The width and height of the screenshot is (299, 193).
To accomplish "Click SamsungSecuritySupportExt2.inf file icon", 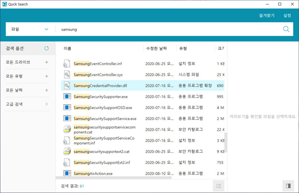I will pyautogui.click(x=67, y=163).
